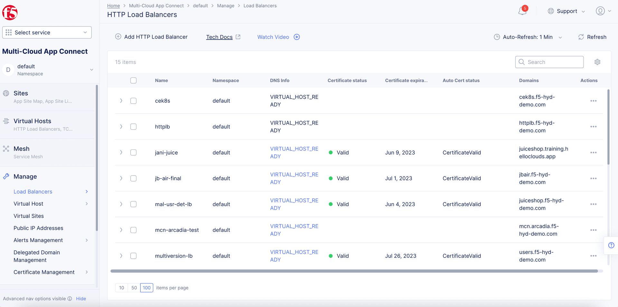Open actions menu for cek8s row
The width and height of the screenshot is (618, 307).
pyautogui.click(x=593, y=101)
